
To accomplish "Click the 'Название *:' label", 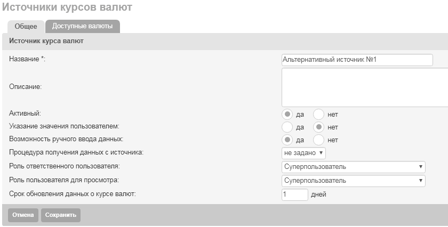I will [x=27, y=59].
